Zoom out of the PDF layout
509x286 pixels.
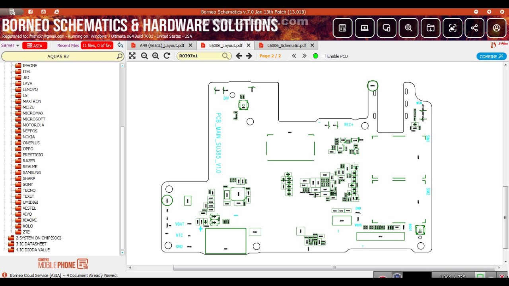(x=144, y=56)
